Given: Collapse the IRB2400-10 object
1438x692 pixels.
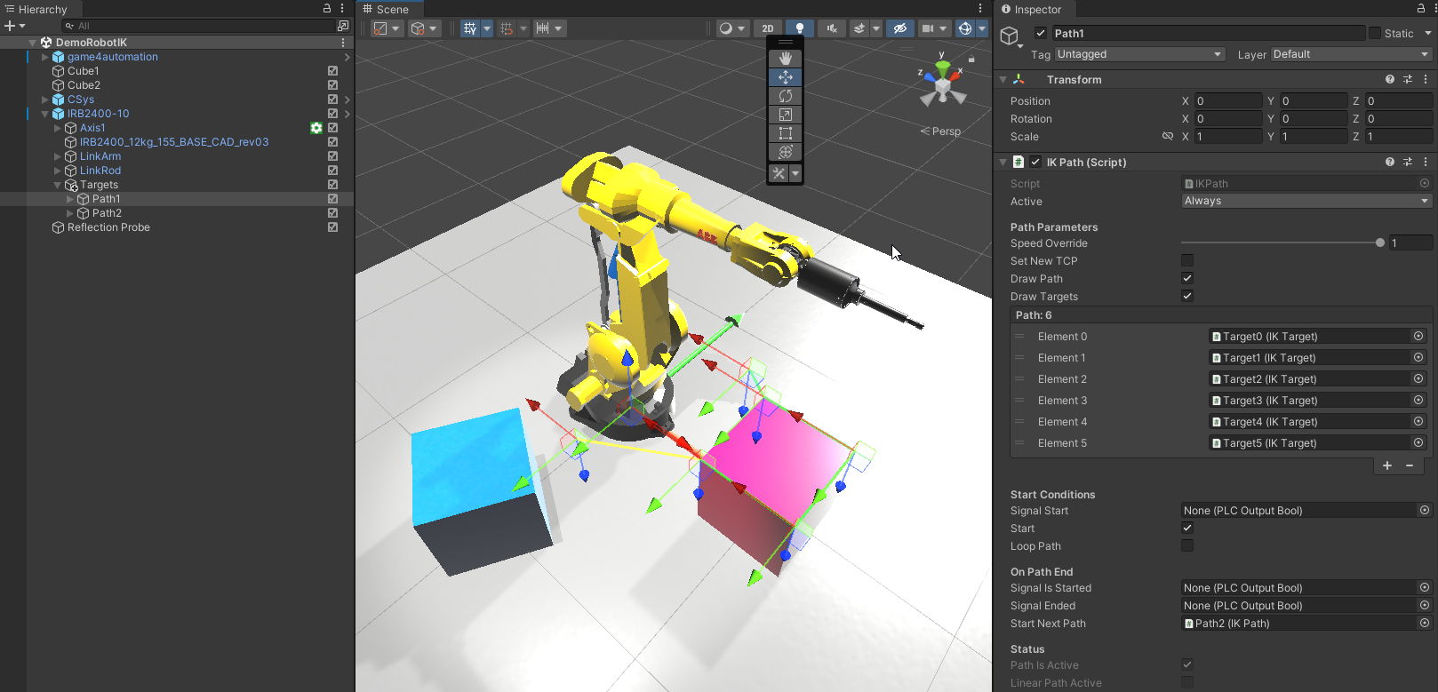Looking at the screenshot, I should (45, 114).
